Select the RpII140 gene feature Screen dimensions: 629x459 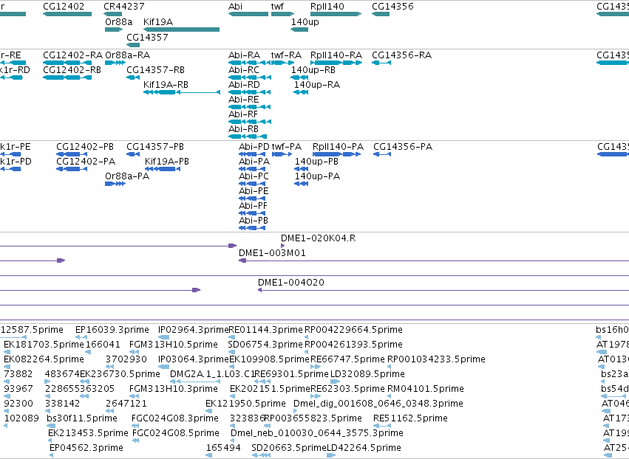336,14
